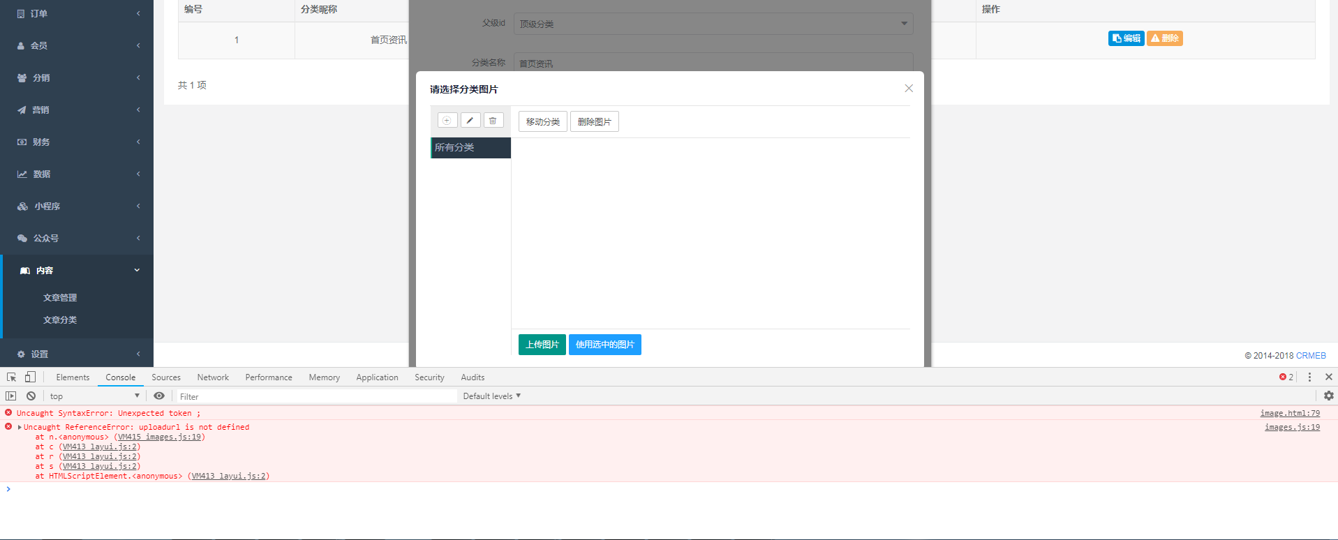
Task: Switch to the Security tab
Action: tap(429, 377)
